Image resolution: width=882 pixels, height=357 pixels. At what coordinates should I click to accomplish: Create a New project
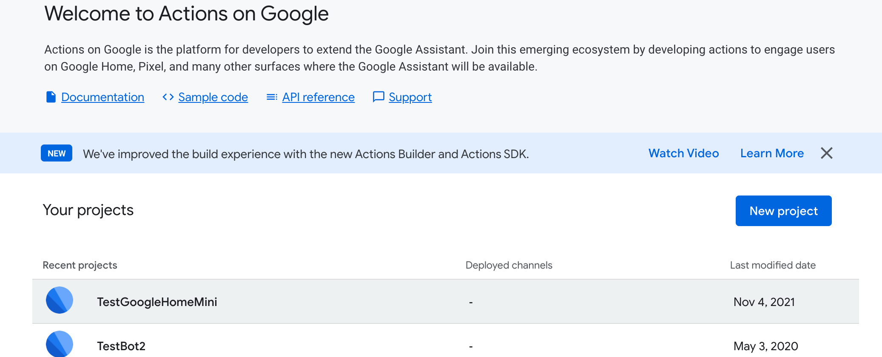coord(783,211)
